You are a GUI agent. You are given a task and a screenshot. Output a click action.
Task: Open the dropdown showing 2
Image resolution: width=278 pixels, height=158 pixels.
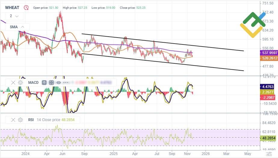[x=14, y=16]
